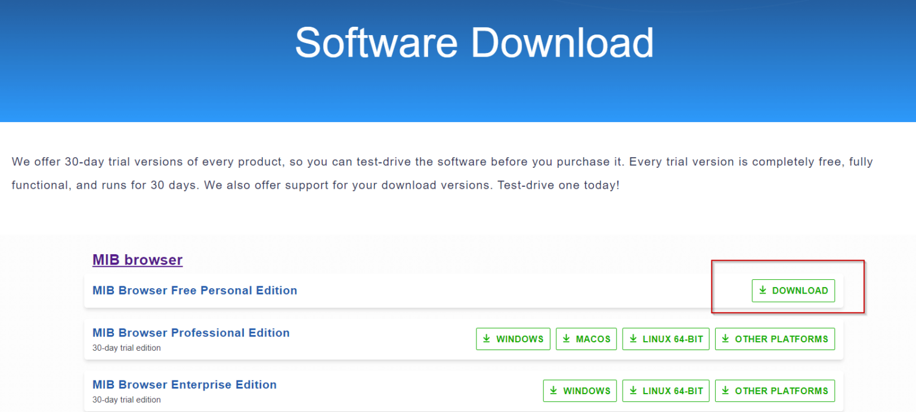
Task: Download Professional Edition for Other Platforms
Action: [775, 339]
